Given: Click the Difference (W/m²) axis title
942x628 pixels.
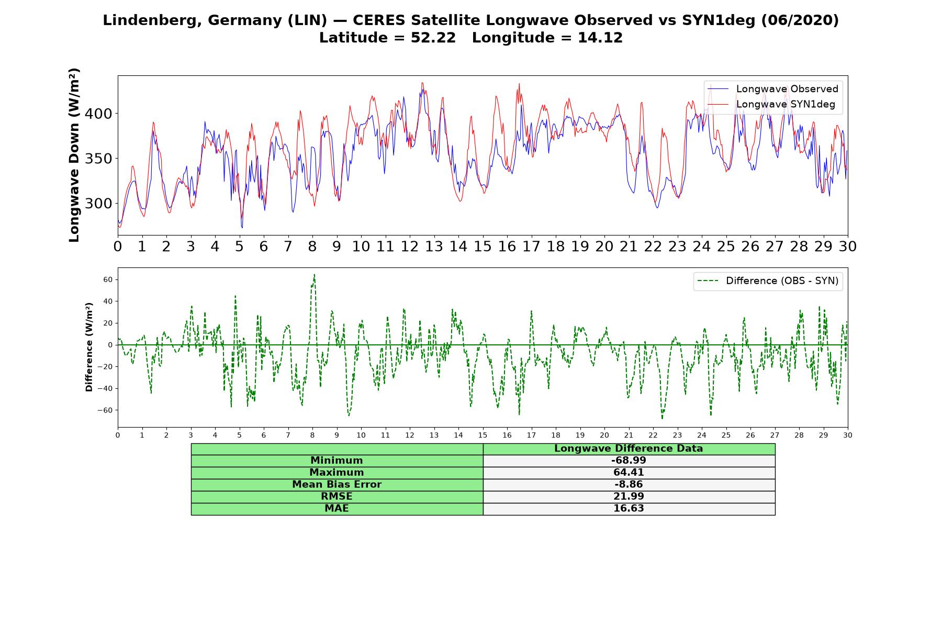Looking at the screenshot, I should pyautogui.click(x=89, y=347).
